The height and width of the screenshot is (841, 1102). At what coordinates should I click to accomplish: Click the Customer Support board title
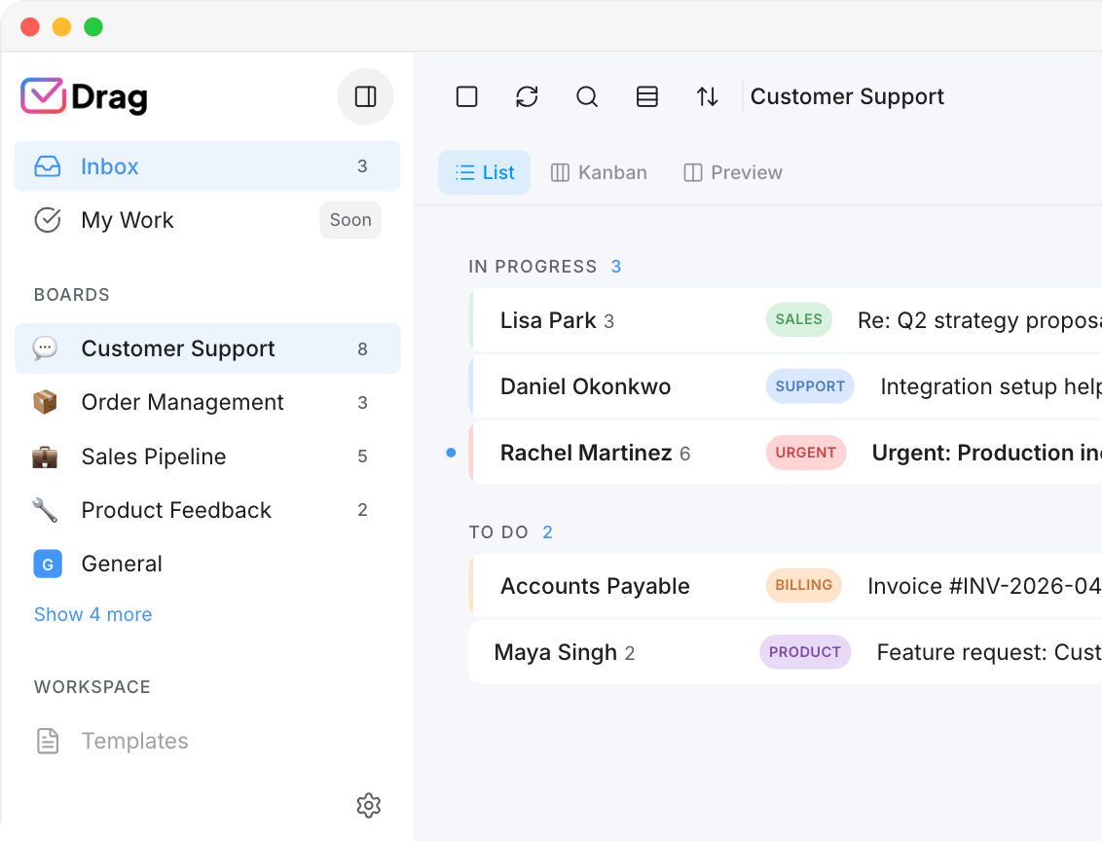[847, 96]
